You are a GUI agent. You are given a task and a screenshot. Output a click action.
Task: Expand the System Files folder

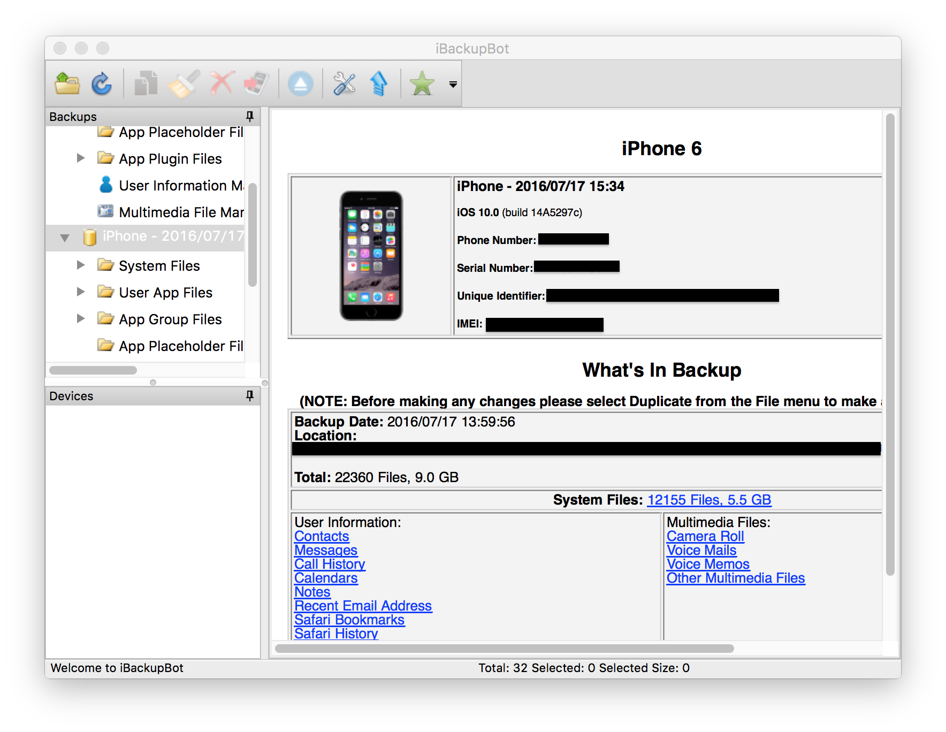click(x=81, y=265)
